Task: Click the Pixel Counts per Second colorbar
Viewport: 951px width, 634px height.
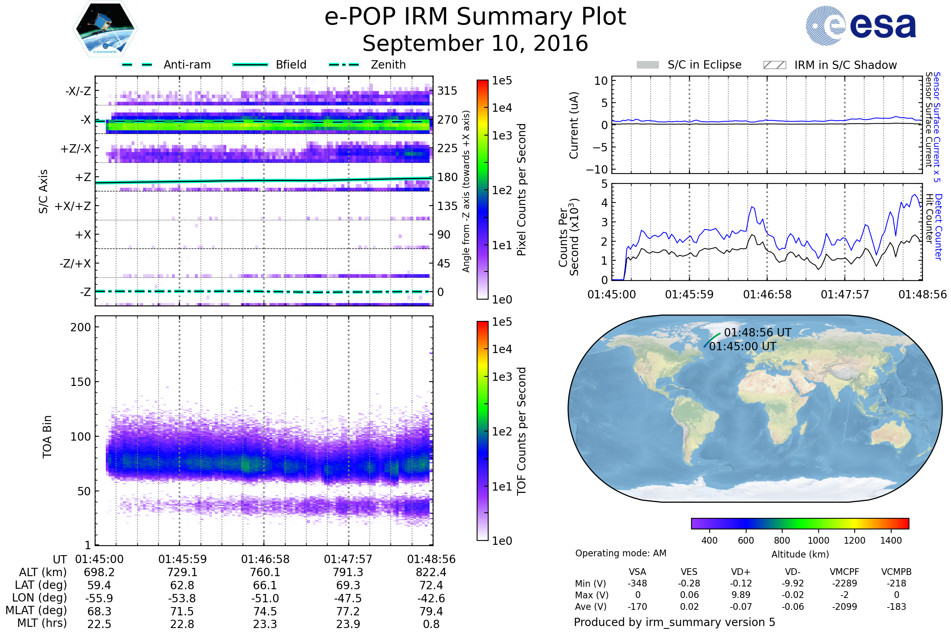Action: [x=482, y=189]
